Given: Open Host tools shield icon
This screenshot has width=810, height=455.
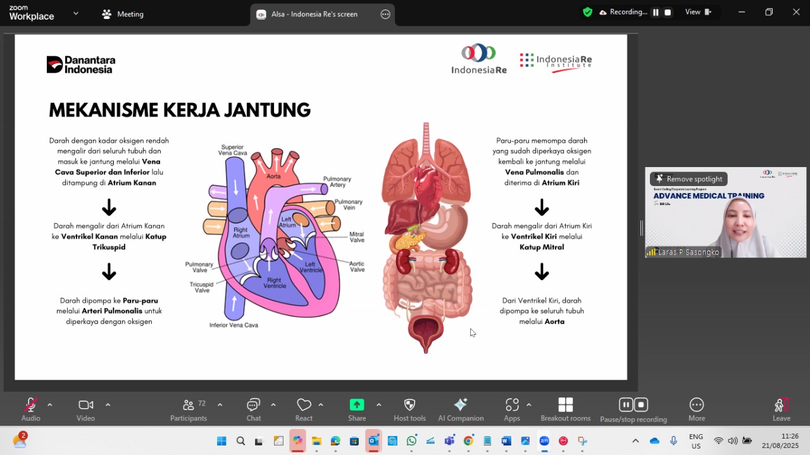Looking at the screenshot, I should coord(409,405).
